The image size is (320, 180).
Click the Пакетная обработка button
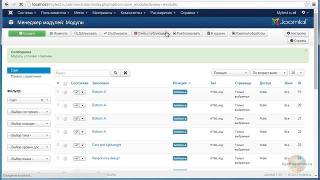tap(248, 33)
